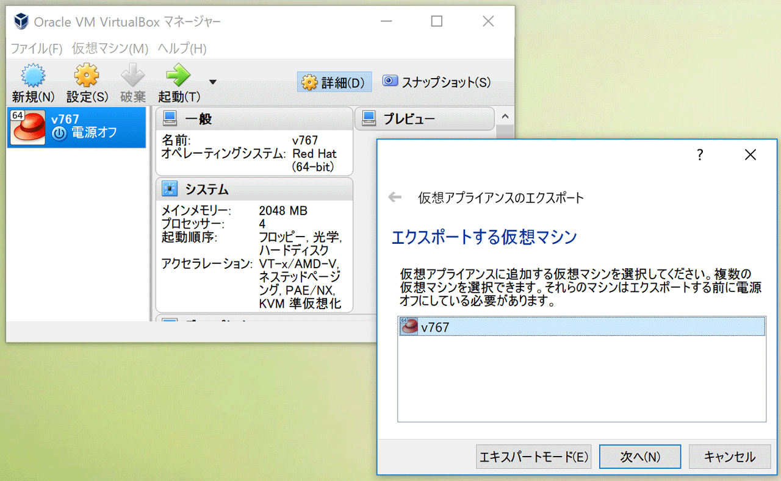Click エクスポートする仮想マシン heading

click(x=484, y=237)
